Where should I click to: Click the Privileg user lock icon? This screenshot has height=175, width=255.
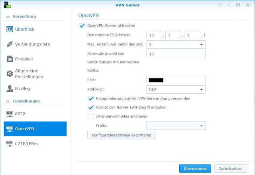(x=10, y=88)
